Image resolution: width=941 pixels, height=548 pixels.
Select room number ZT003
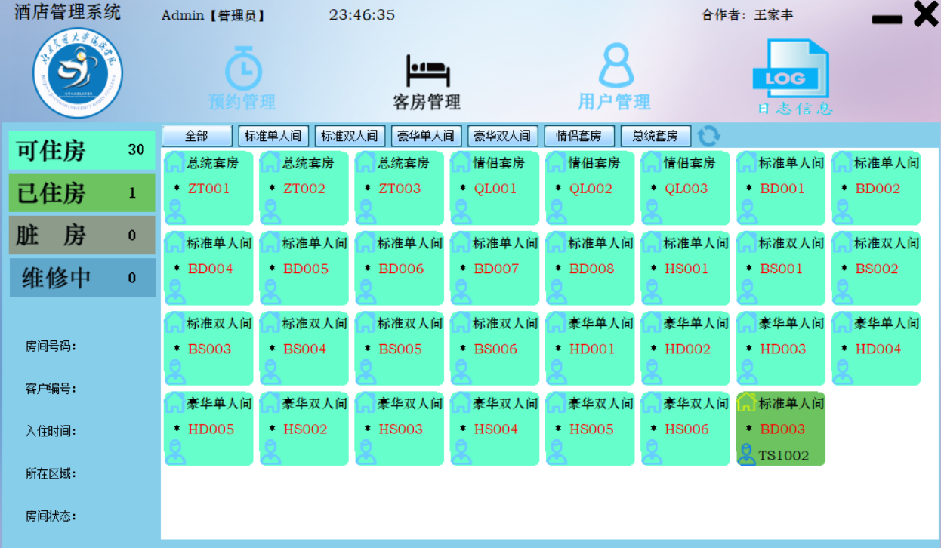[x=400, y=189]
